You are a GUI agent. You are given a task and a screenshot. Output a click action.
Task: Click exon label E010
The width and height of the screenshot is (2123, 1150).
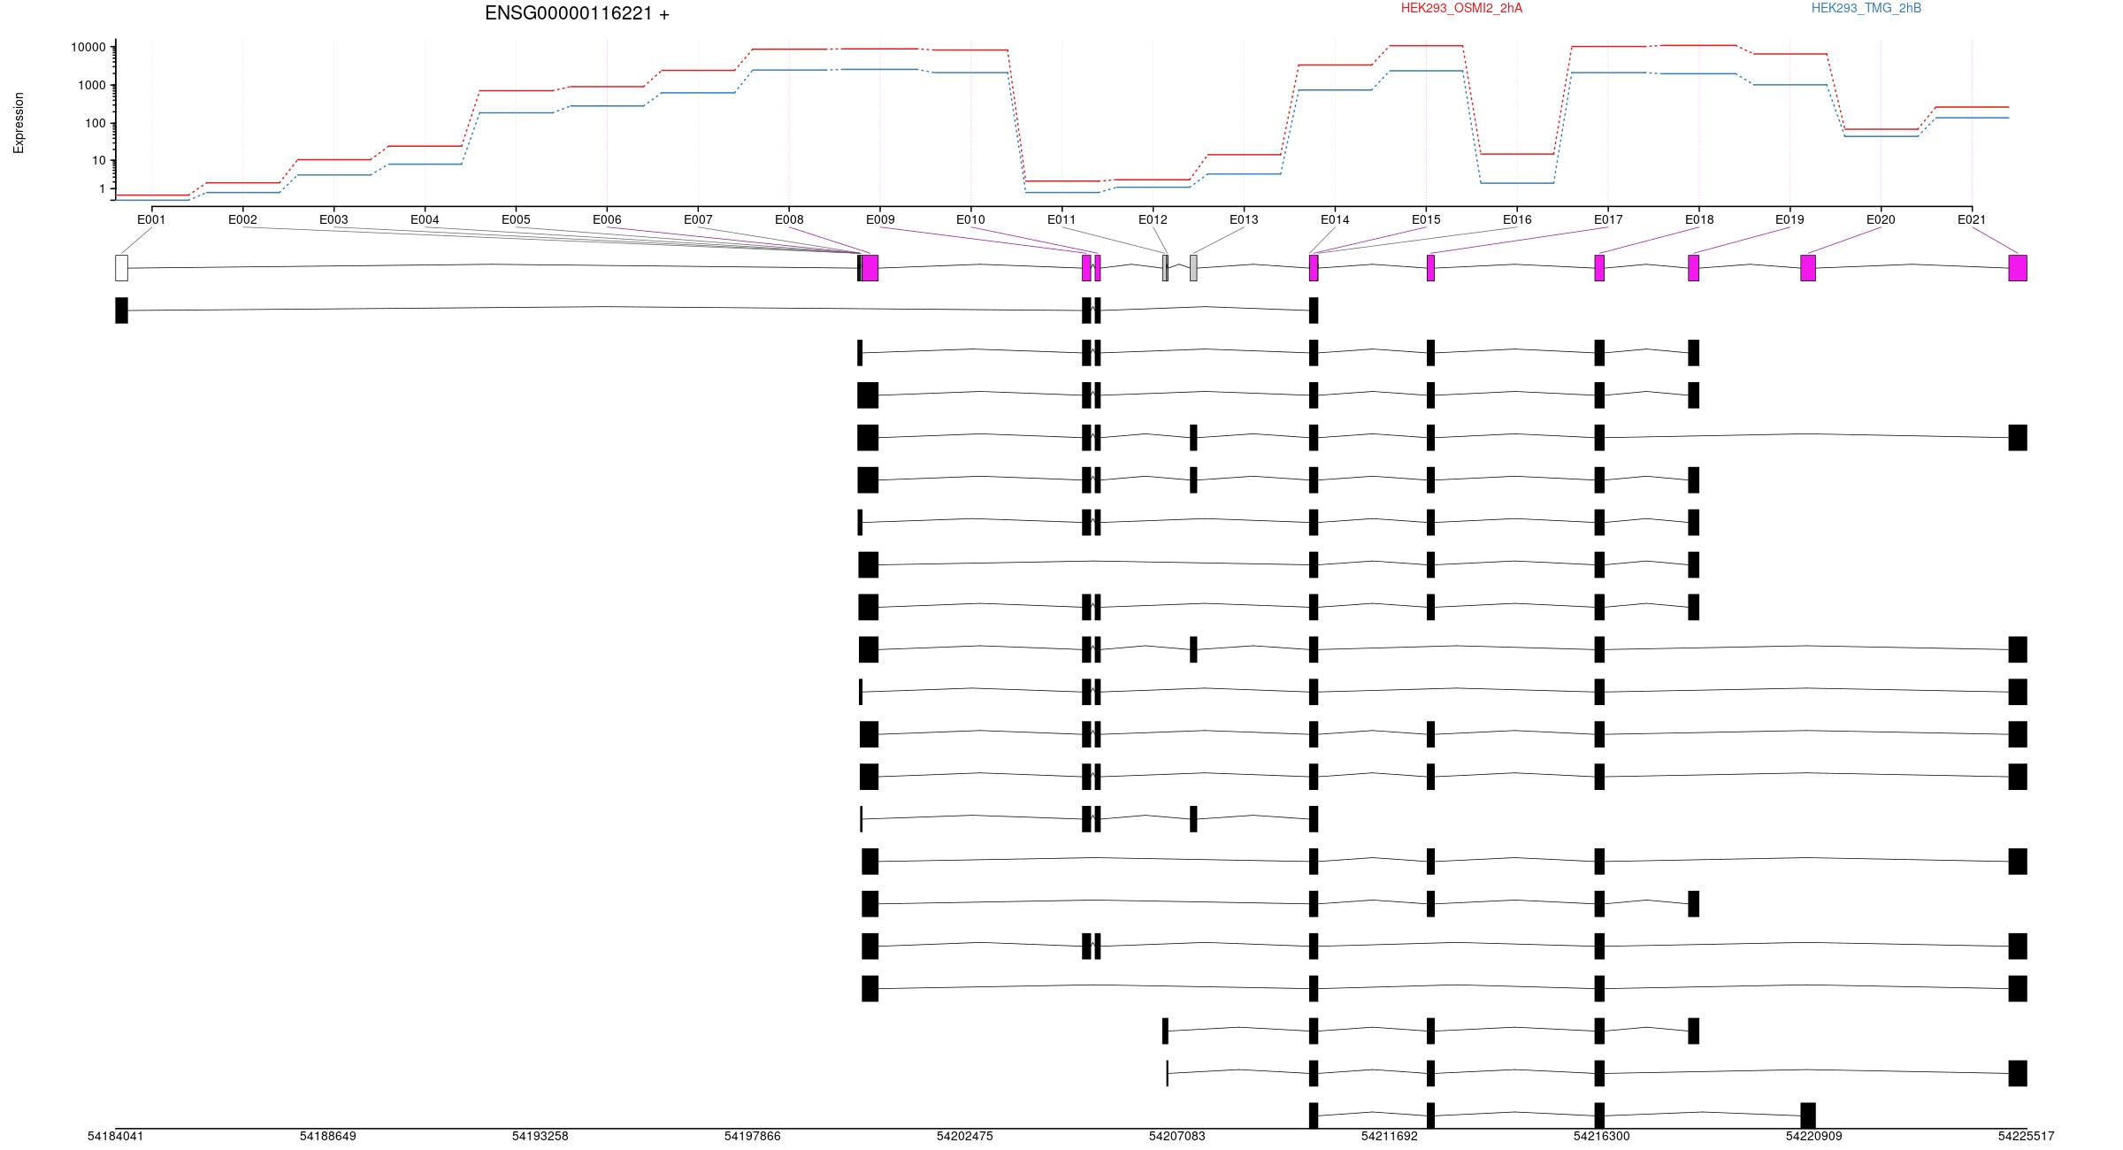(970, 219)
